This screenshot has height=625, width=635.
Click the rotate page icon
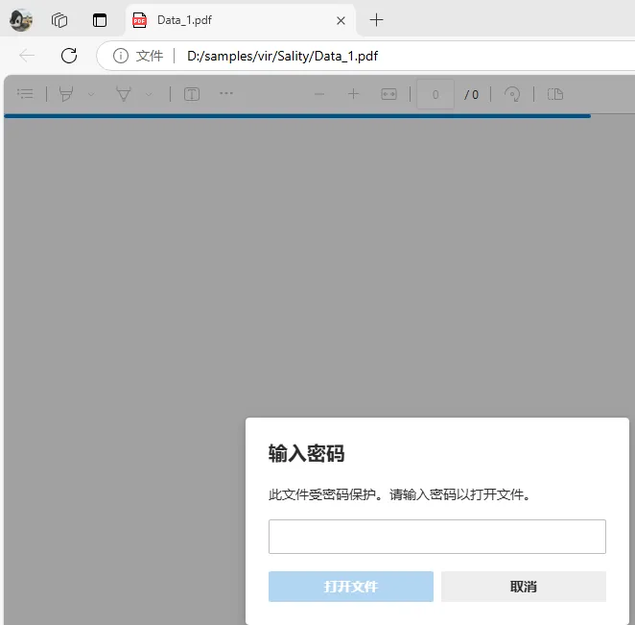click(x=513, y=94)
